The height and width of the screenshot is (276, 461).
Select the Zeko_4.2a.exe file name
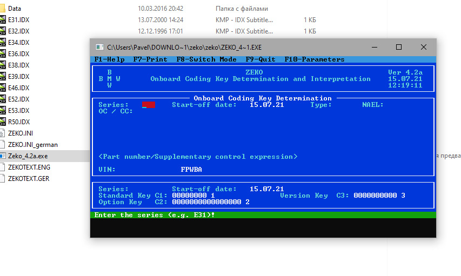[28, 156]
